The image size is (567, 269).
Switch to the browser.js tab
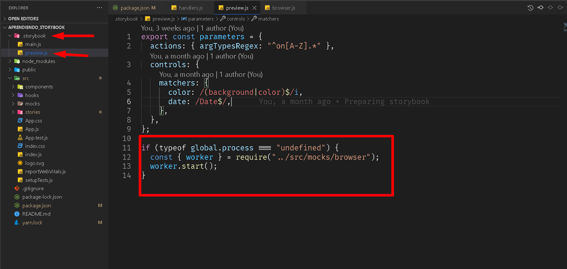[283, 8]
